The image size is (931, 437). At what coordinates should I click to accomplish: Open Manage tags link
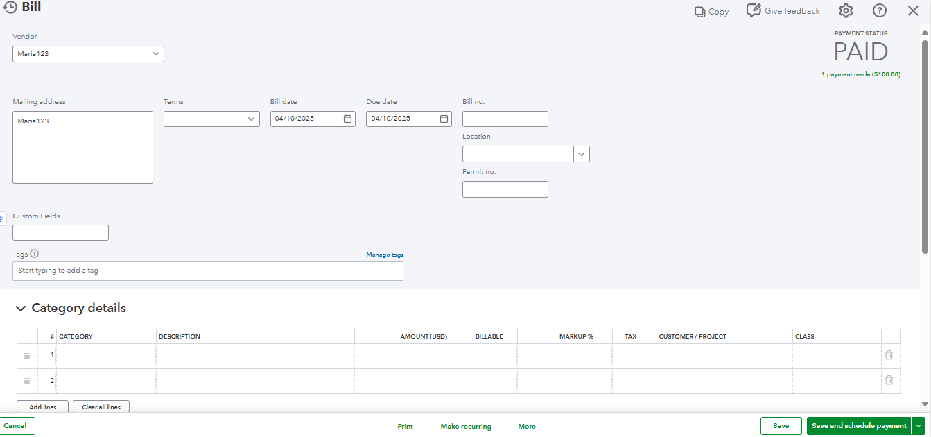(x=385, y=255)
